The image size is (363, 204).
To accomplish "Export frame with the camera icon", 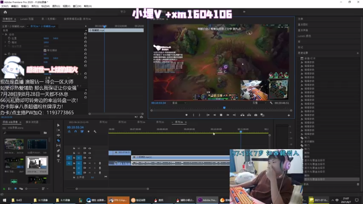I will (x=256, y=115).
